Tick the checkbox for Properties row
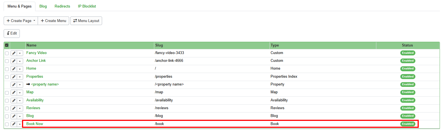 coord(7,77)
